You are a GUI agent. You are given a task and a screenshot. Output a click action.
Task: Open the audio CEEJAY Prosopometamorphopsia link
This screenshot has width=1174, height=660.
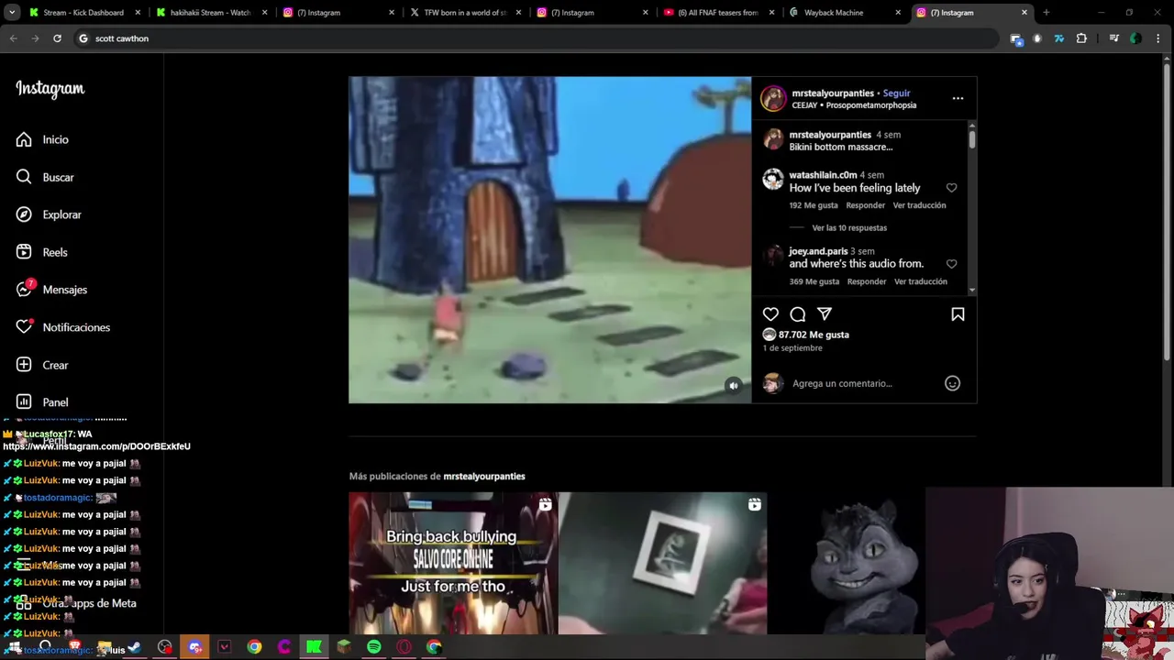coord(854,105)
